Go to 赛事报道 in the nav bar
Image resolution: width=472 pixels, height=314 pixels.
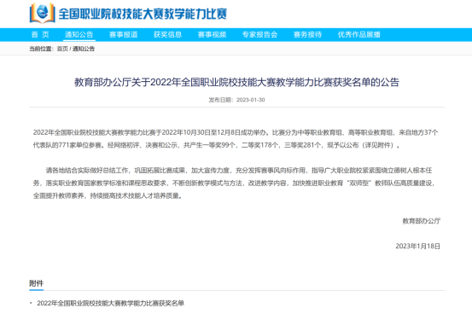tap(124, 35)
